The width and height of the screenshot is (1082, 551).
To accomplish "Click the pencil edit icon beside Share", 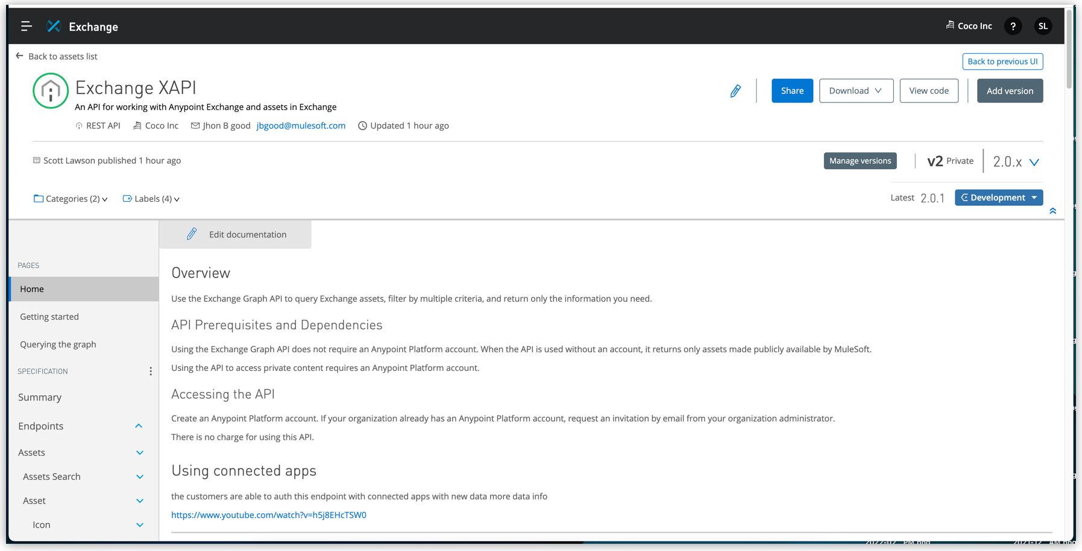I will pos(735,91).
